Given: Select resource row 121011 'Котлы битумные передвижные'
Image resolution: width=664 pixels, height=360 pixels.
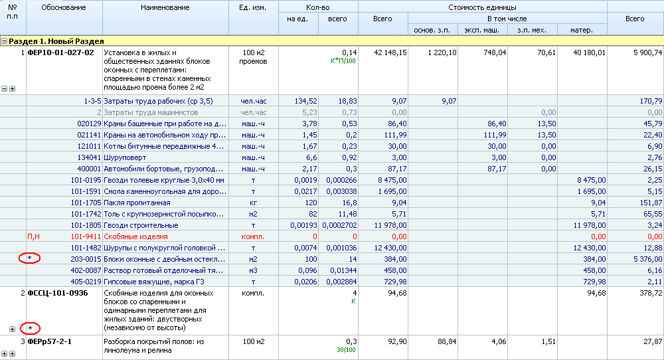Looking at the screenshot, I should point(332,146).
